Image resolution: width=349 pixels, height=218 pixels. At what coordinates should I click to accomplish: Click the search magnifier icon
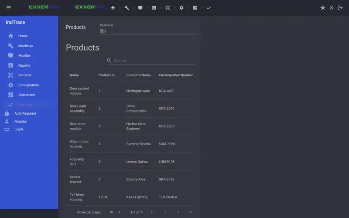pyautogui.click(x=109, y=61)
